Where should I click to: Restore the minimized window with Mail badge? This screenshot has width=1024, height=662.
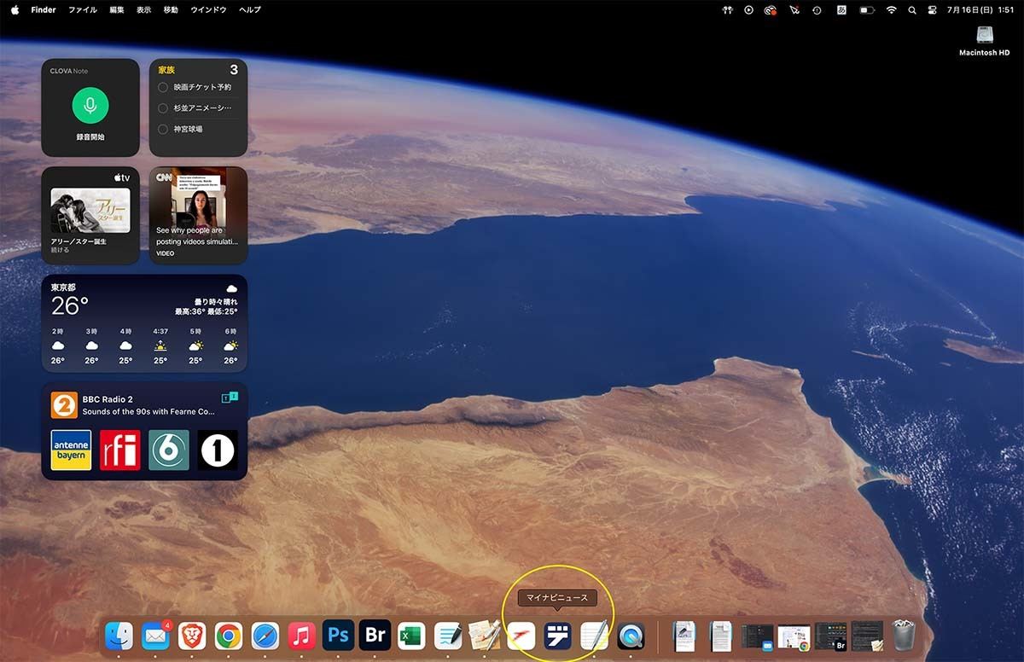point(757,636)
